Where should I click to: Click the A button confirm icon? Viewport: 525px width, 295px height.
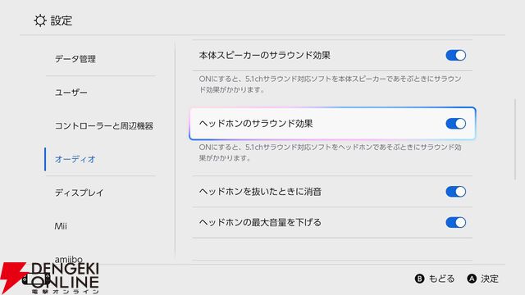point(472,279)
